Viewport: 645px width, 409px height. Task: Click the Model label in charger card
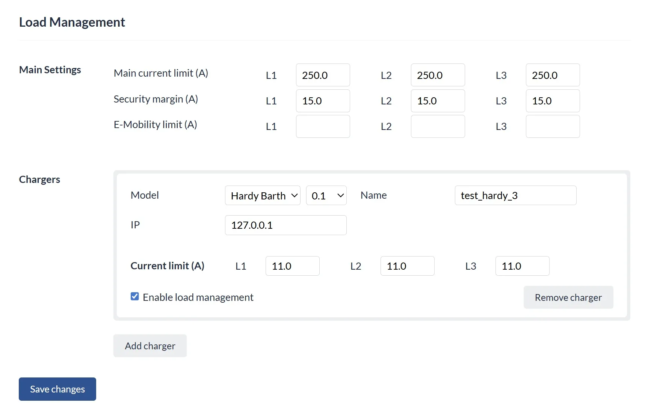(x=145, y=195)
